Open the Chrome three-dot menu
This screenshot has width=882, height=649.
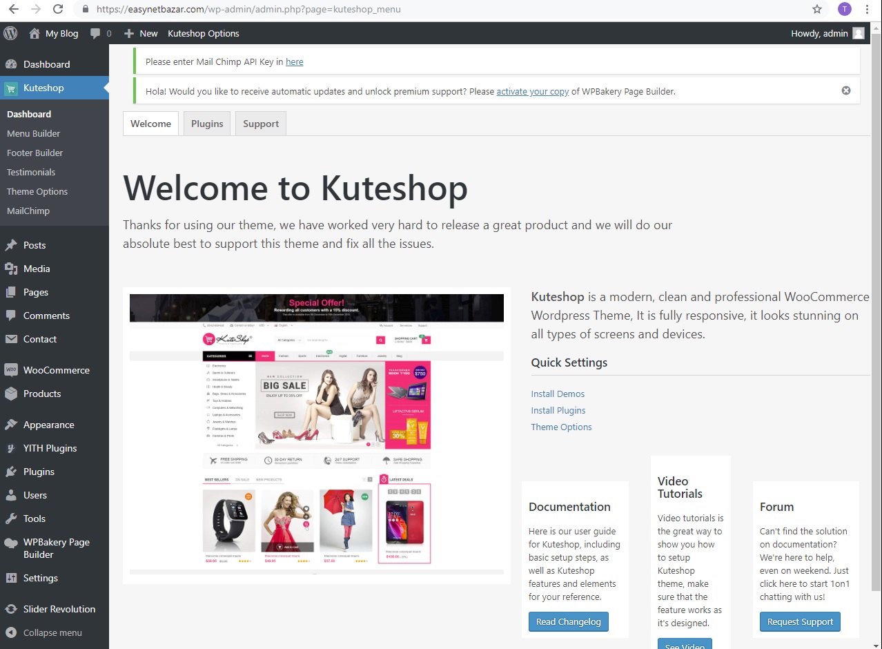pos(867,10)
